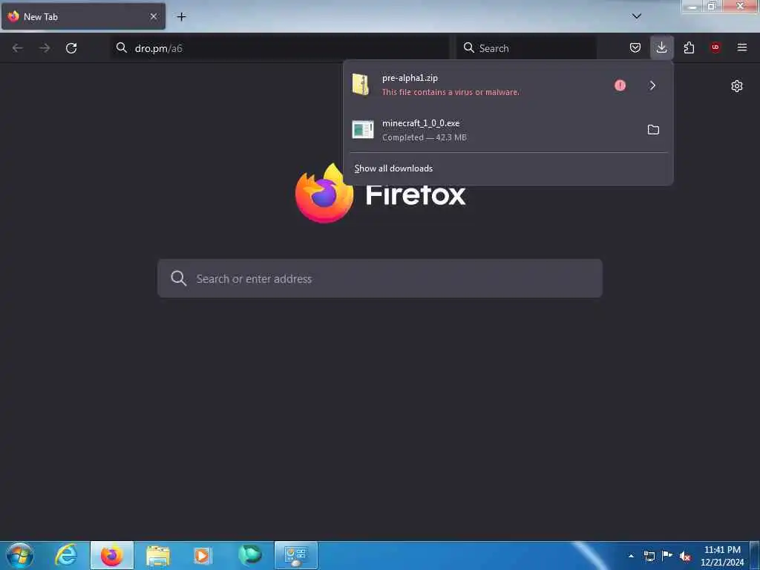This screenshot has height=570, width=760.
Task: Open the Action Center flag icon
Action: pos(667,555)
